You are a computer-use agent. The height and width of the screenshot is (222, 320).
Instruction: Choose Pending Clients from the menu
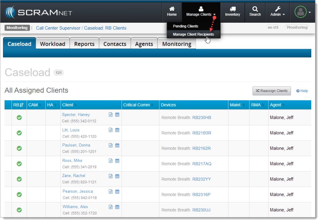coord(186,26)
